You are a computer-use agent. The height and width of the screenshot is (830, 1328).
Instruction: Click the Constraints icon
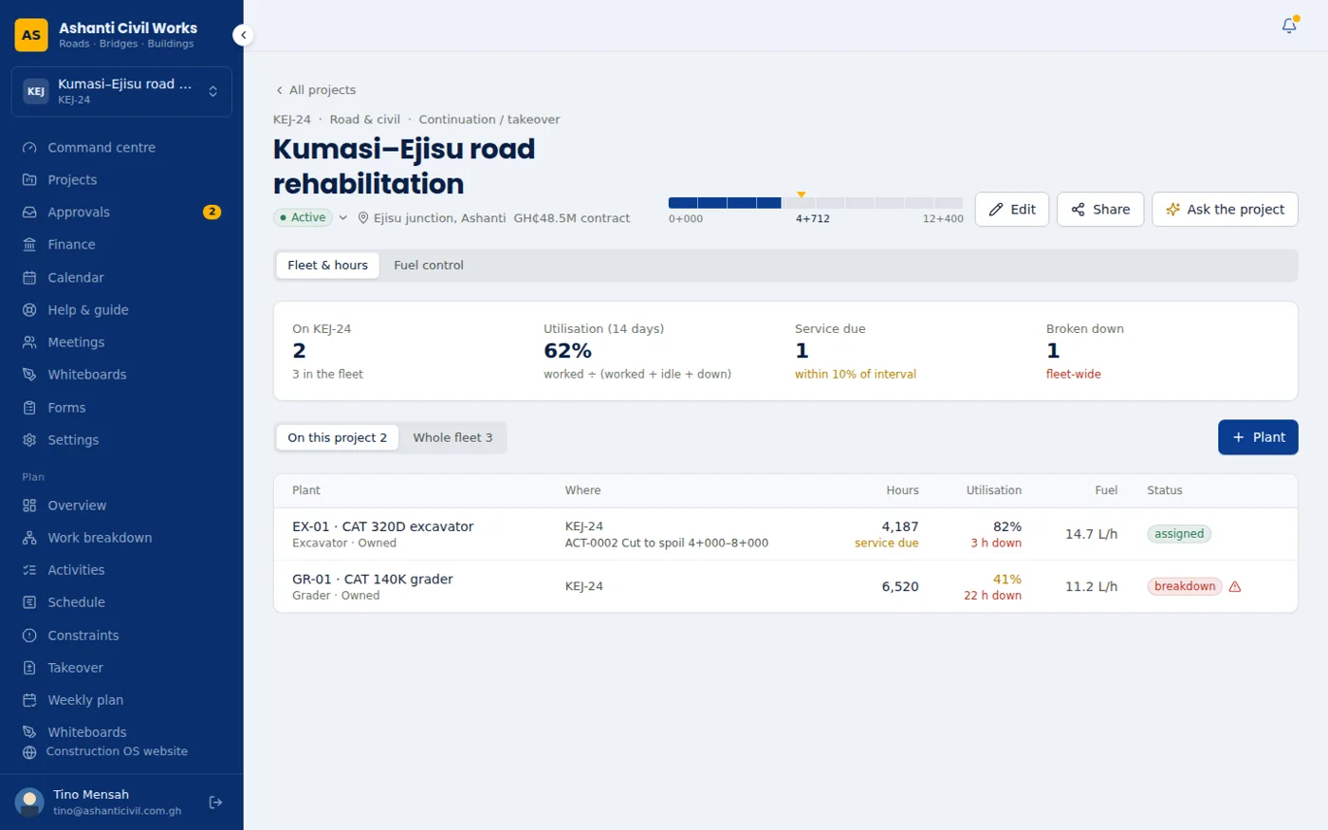(29, 636)
